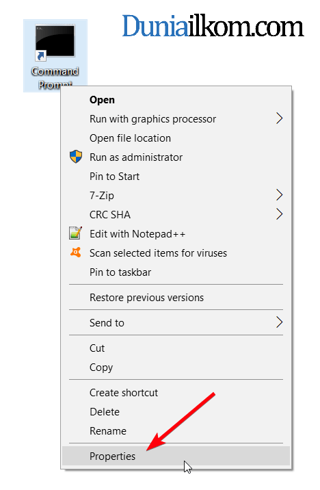Expand the 7-Zip submenu arrow
The width and height of the screenshot is (320, 490).
280,195
